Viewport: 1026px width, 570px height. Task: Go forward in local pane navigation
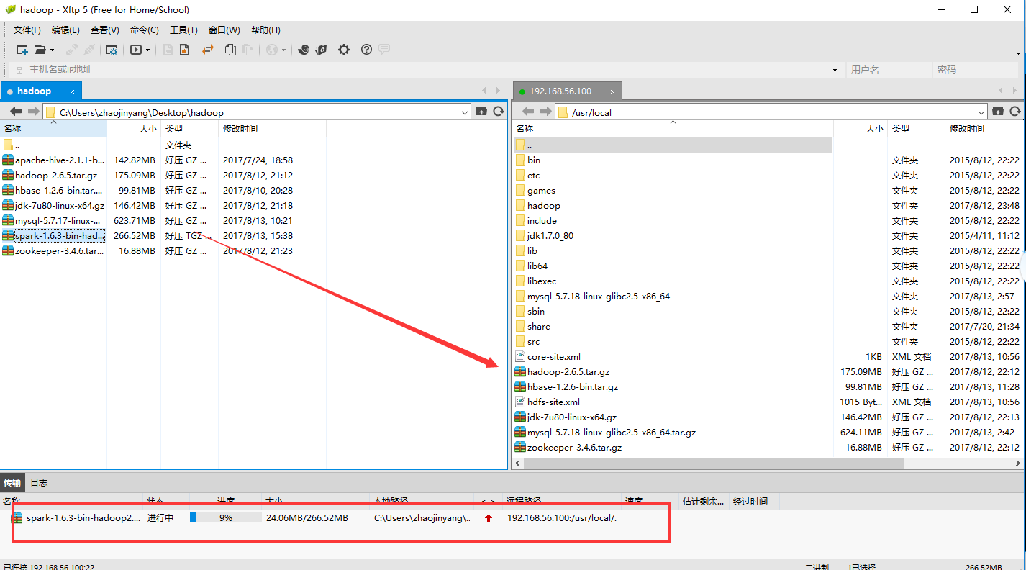pyautogui.click(x=33, y=112)
